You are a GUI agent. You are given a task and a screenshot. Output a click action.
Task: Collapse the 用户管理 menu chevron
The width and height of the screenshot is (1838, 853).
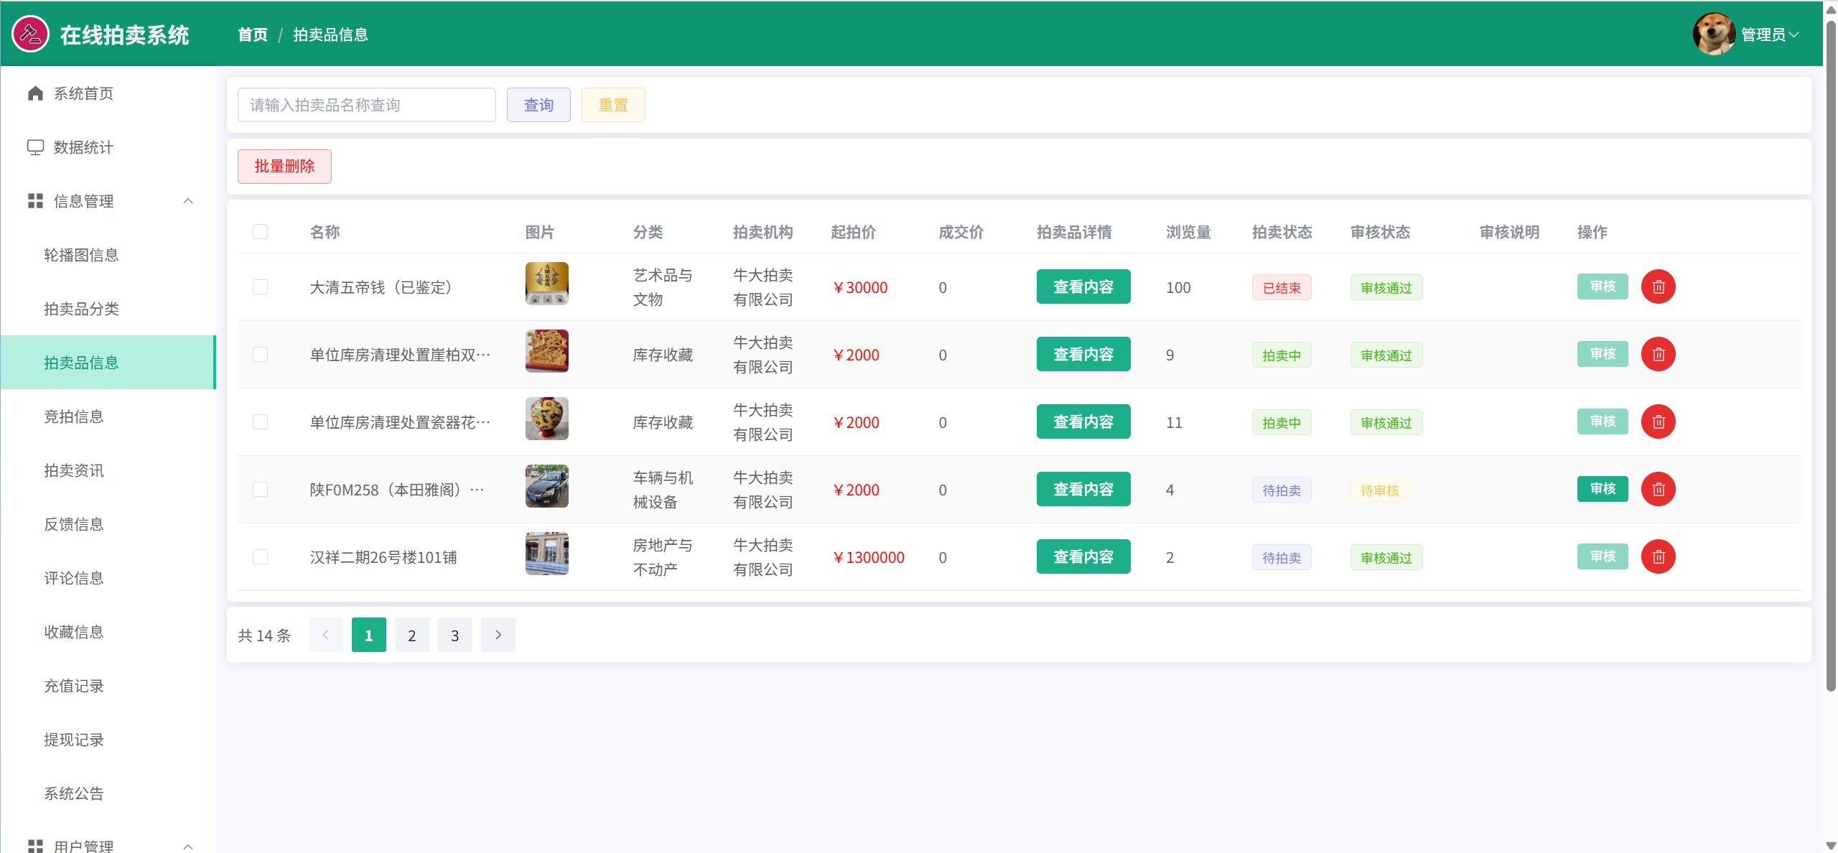188,846
